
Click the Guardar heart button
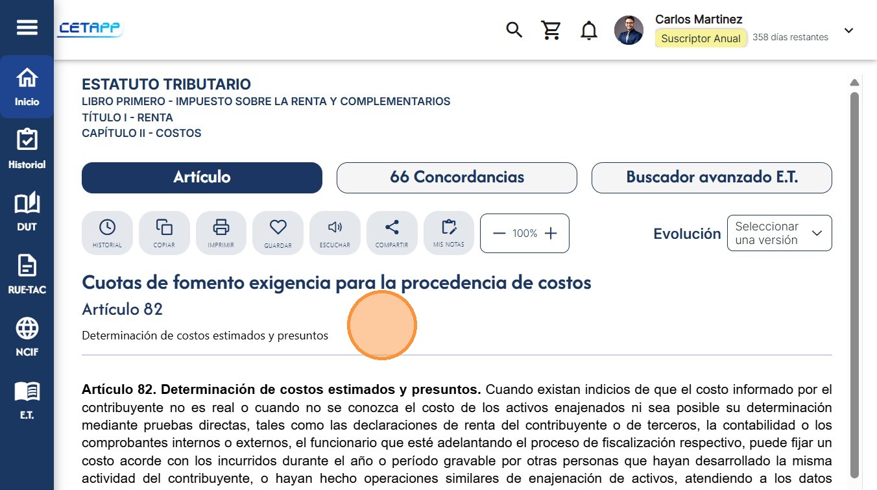point(278,233)
